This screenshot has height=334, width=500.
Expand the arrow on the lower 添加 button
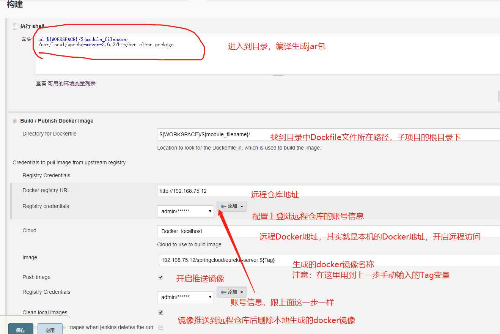point(242,292)
